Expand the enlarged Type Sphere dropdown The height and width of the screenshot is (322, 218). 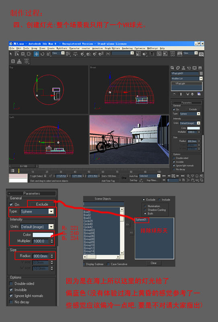pos(51,211)
